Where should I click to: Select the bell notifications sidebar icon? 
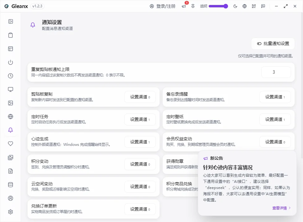[11, 130]
